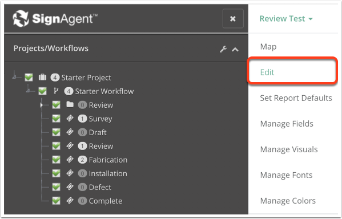Click the count badge 0 on Defect
Screen dimensions: 342x219
tap(82, 188)
